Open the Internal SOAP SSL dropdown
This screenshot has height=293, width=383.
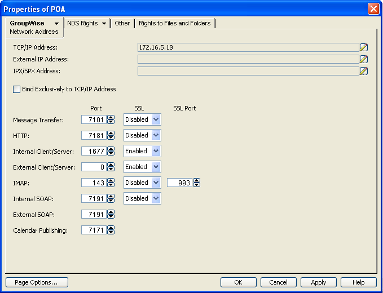(156, 198)
